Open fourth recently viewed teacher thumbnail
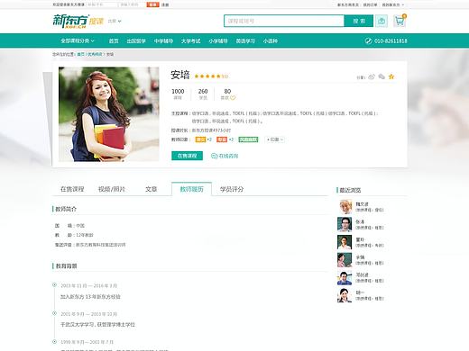The width and height of the screenshot is (469, 351). point(345,260)
